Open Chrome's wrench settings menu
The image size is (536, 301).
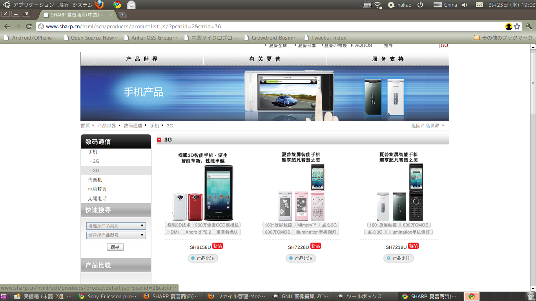[x=528, y=26]
